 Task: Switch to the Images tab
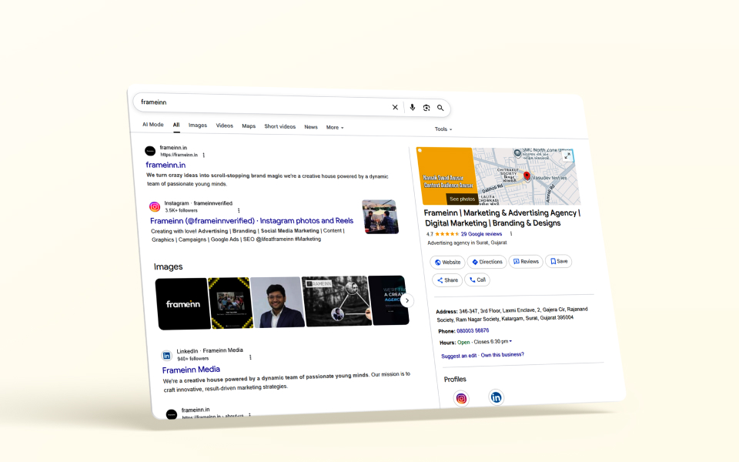198,125
